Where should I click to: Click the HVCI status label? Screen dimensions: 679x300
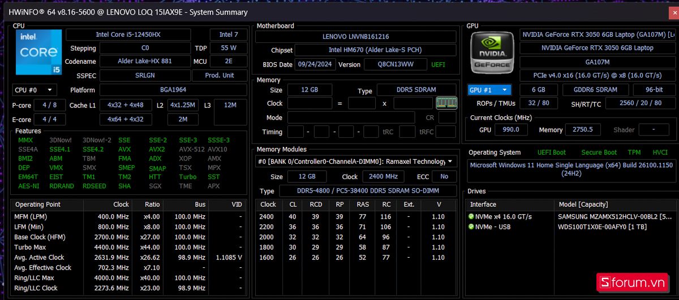[x=660, y=153]
